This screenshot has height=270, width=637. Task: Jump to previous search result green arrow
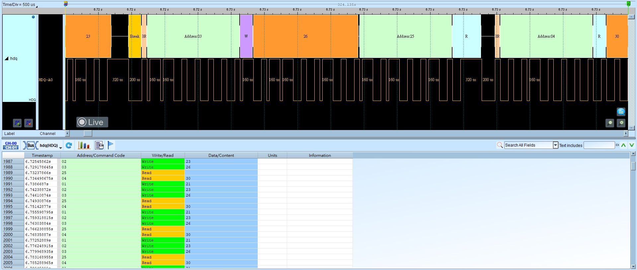coord(623,145)
